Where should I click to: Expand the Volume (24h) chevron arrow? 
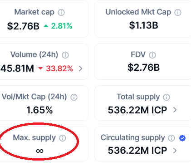81,68
